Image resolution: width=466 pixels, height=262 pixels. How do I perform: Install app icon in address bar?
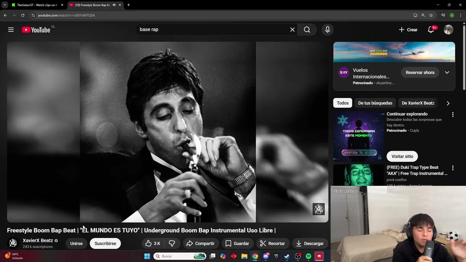415,15
